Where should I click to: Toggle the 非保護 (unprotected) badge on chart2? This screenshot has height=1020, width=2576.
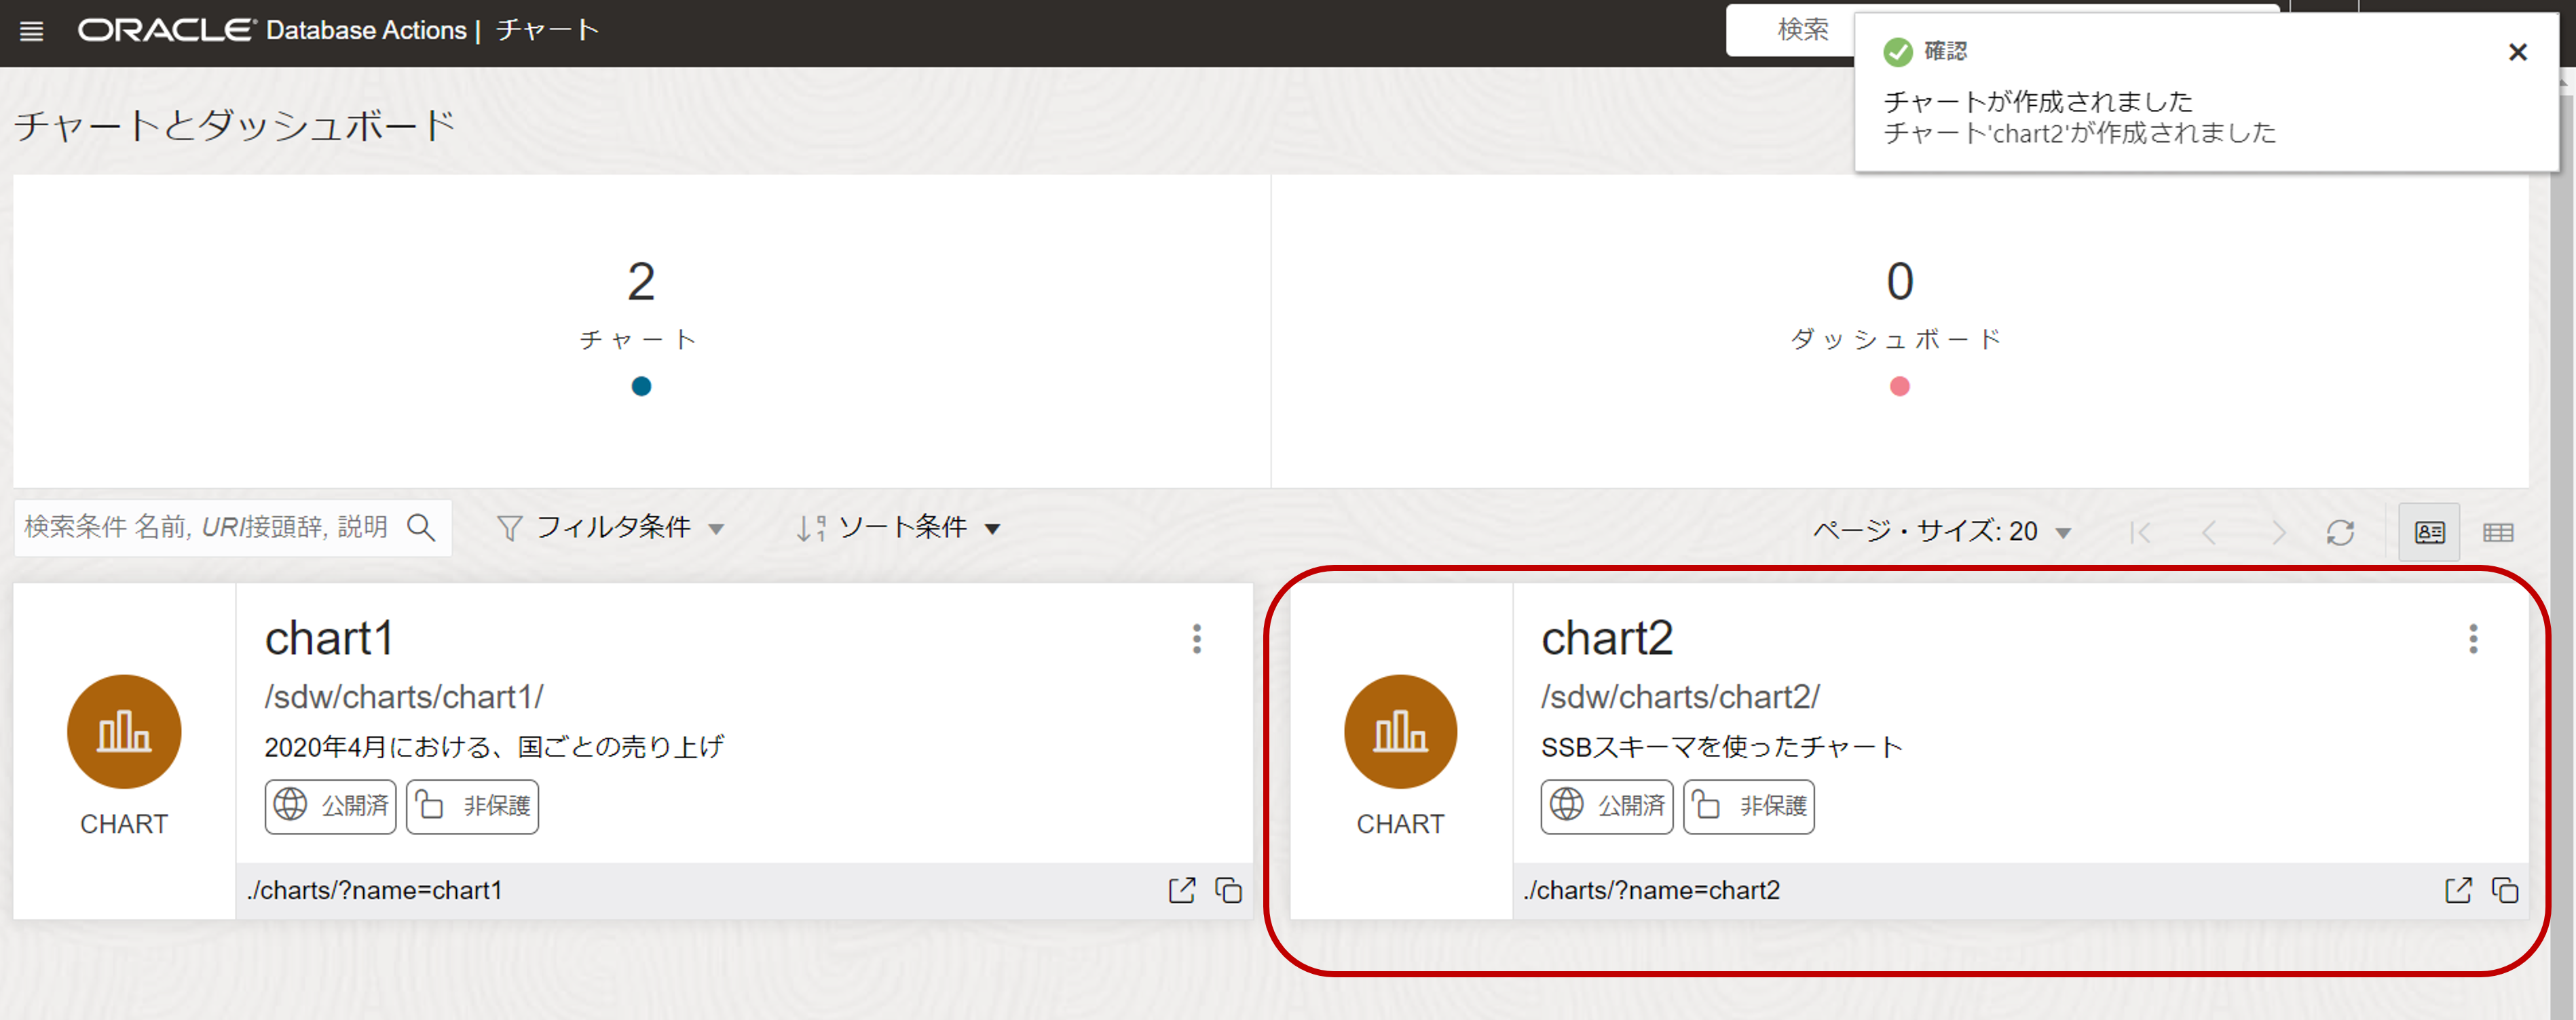tap(1748, 806)
